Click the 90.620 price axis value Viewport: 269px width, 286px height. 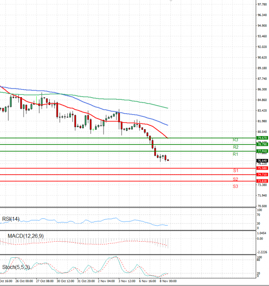[262, 57]
